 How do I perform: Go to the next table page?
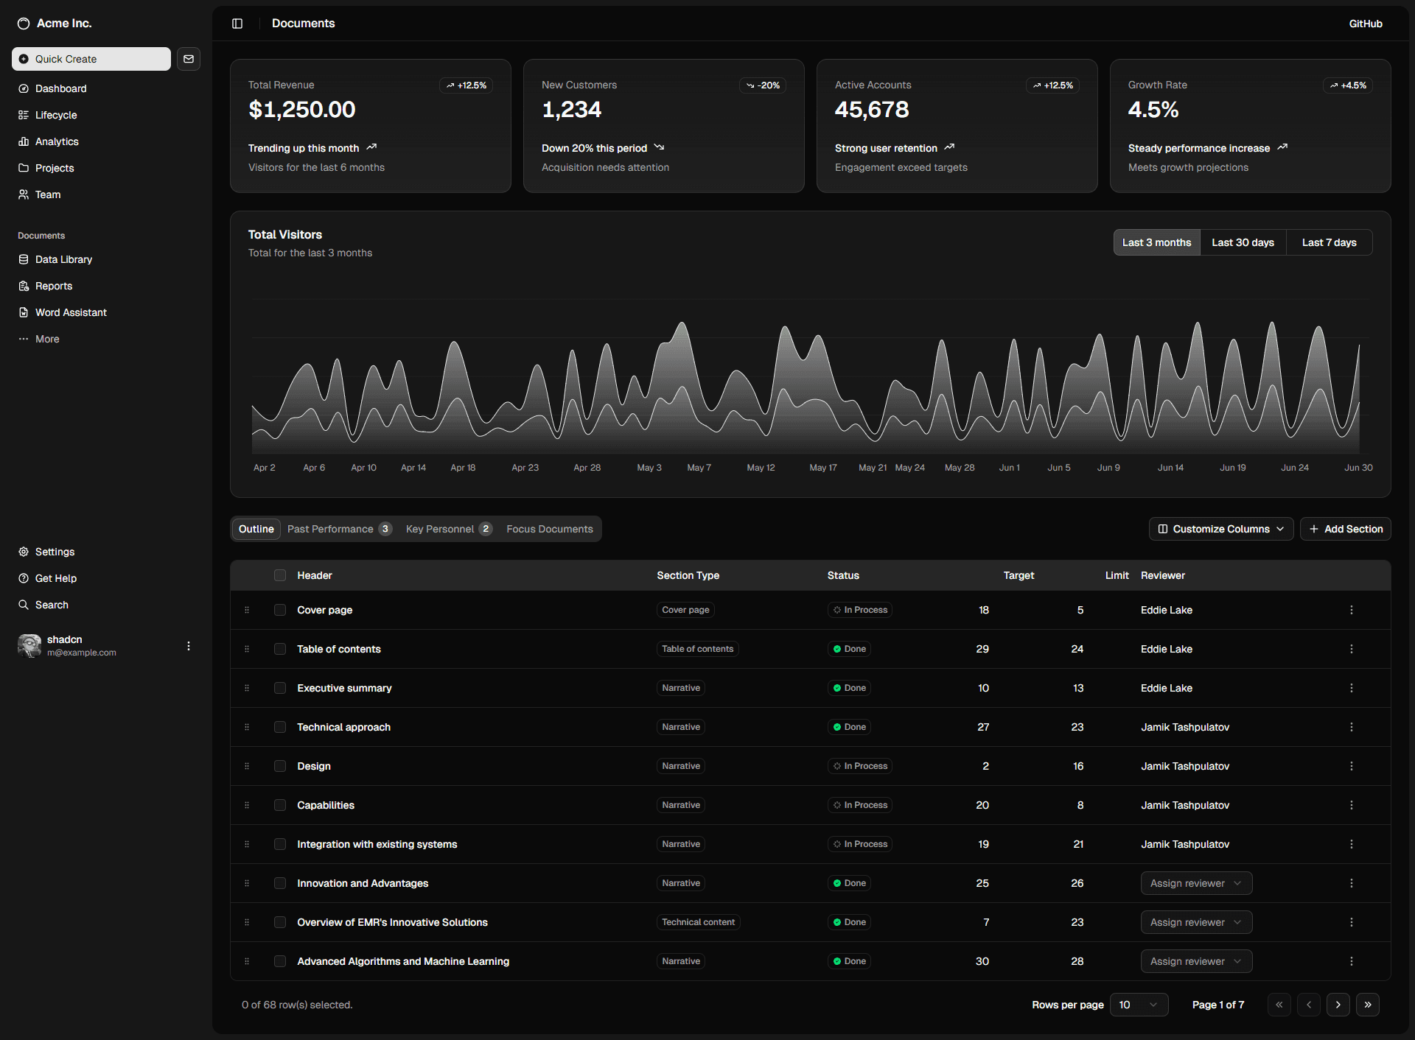tap(1338, 1005)
